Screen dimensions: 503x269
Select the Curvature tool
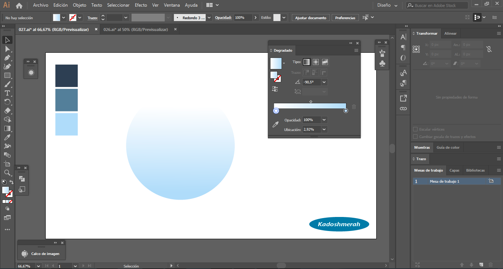(x=7, y=66)
